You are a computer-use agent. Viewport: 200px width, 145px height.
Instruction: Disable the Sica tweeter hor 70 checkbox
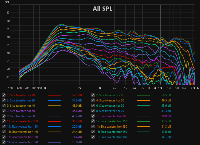tap(93, 111)
